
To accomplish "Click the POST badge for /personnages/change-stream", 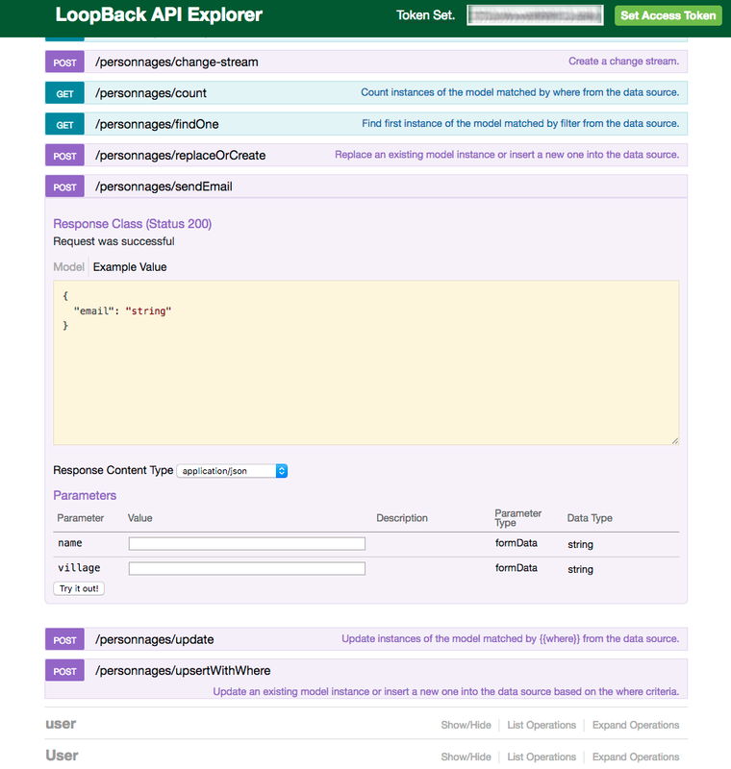I will click(64, 62).
